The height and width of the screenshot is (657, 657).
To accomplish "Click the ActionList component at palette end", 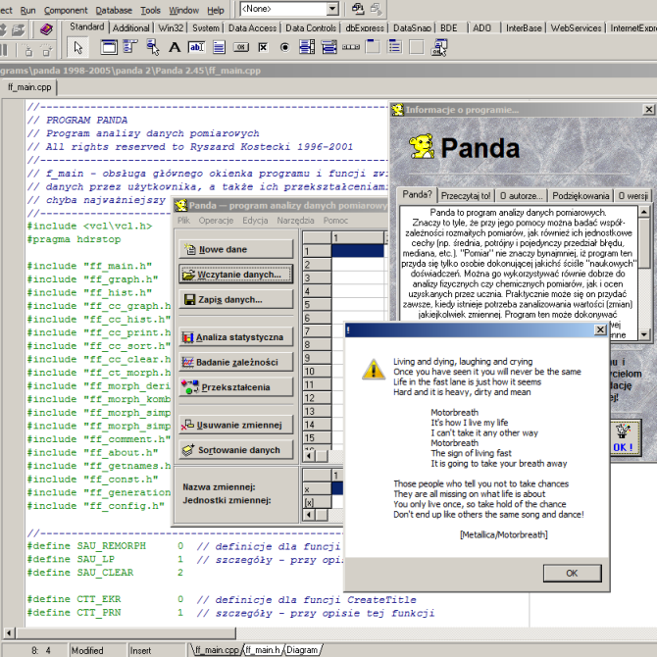I will tap(437, 46).
